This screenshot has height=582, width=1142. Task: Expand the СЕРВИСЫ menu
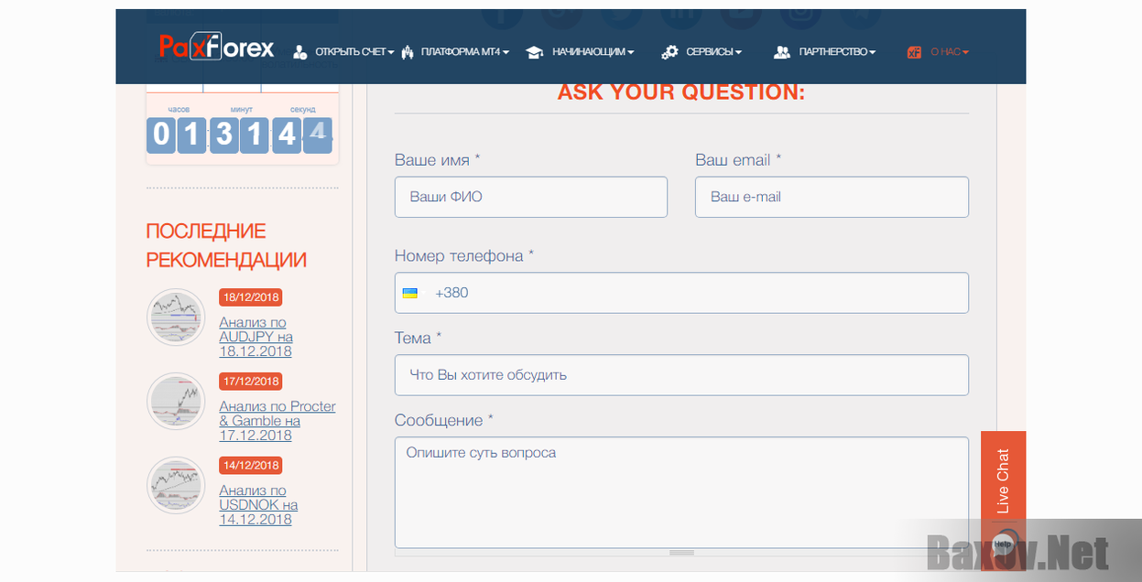(x=714, y=52)
